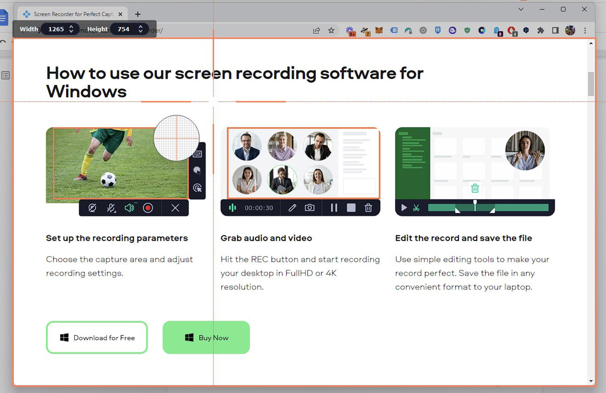Click the Grab audio and video heading
This screenshot has width=606, height=393.
(x=266, y=238)
